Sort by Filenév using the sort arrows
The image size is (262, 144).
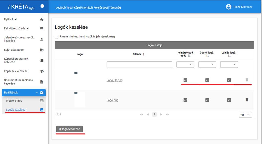click(x=144, y=54)
